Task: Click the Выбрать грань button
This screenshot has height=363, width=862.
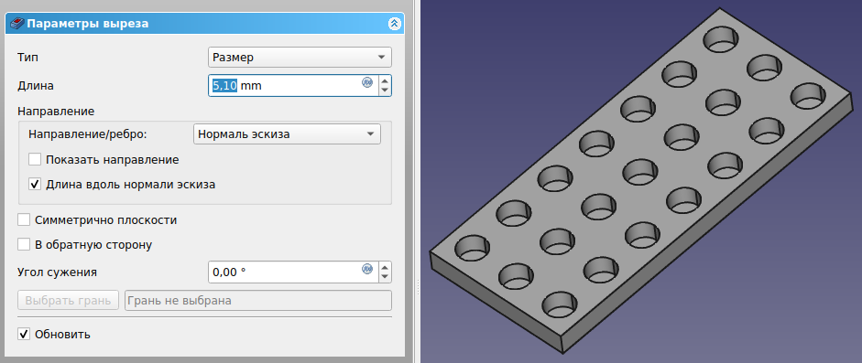Action: click(x=68, y=301)
